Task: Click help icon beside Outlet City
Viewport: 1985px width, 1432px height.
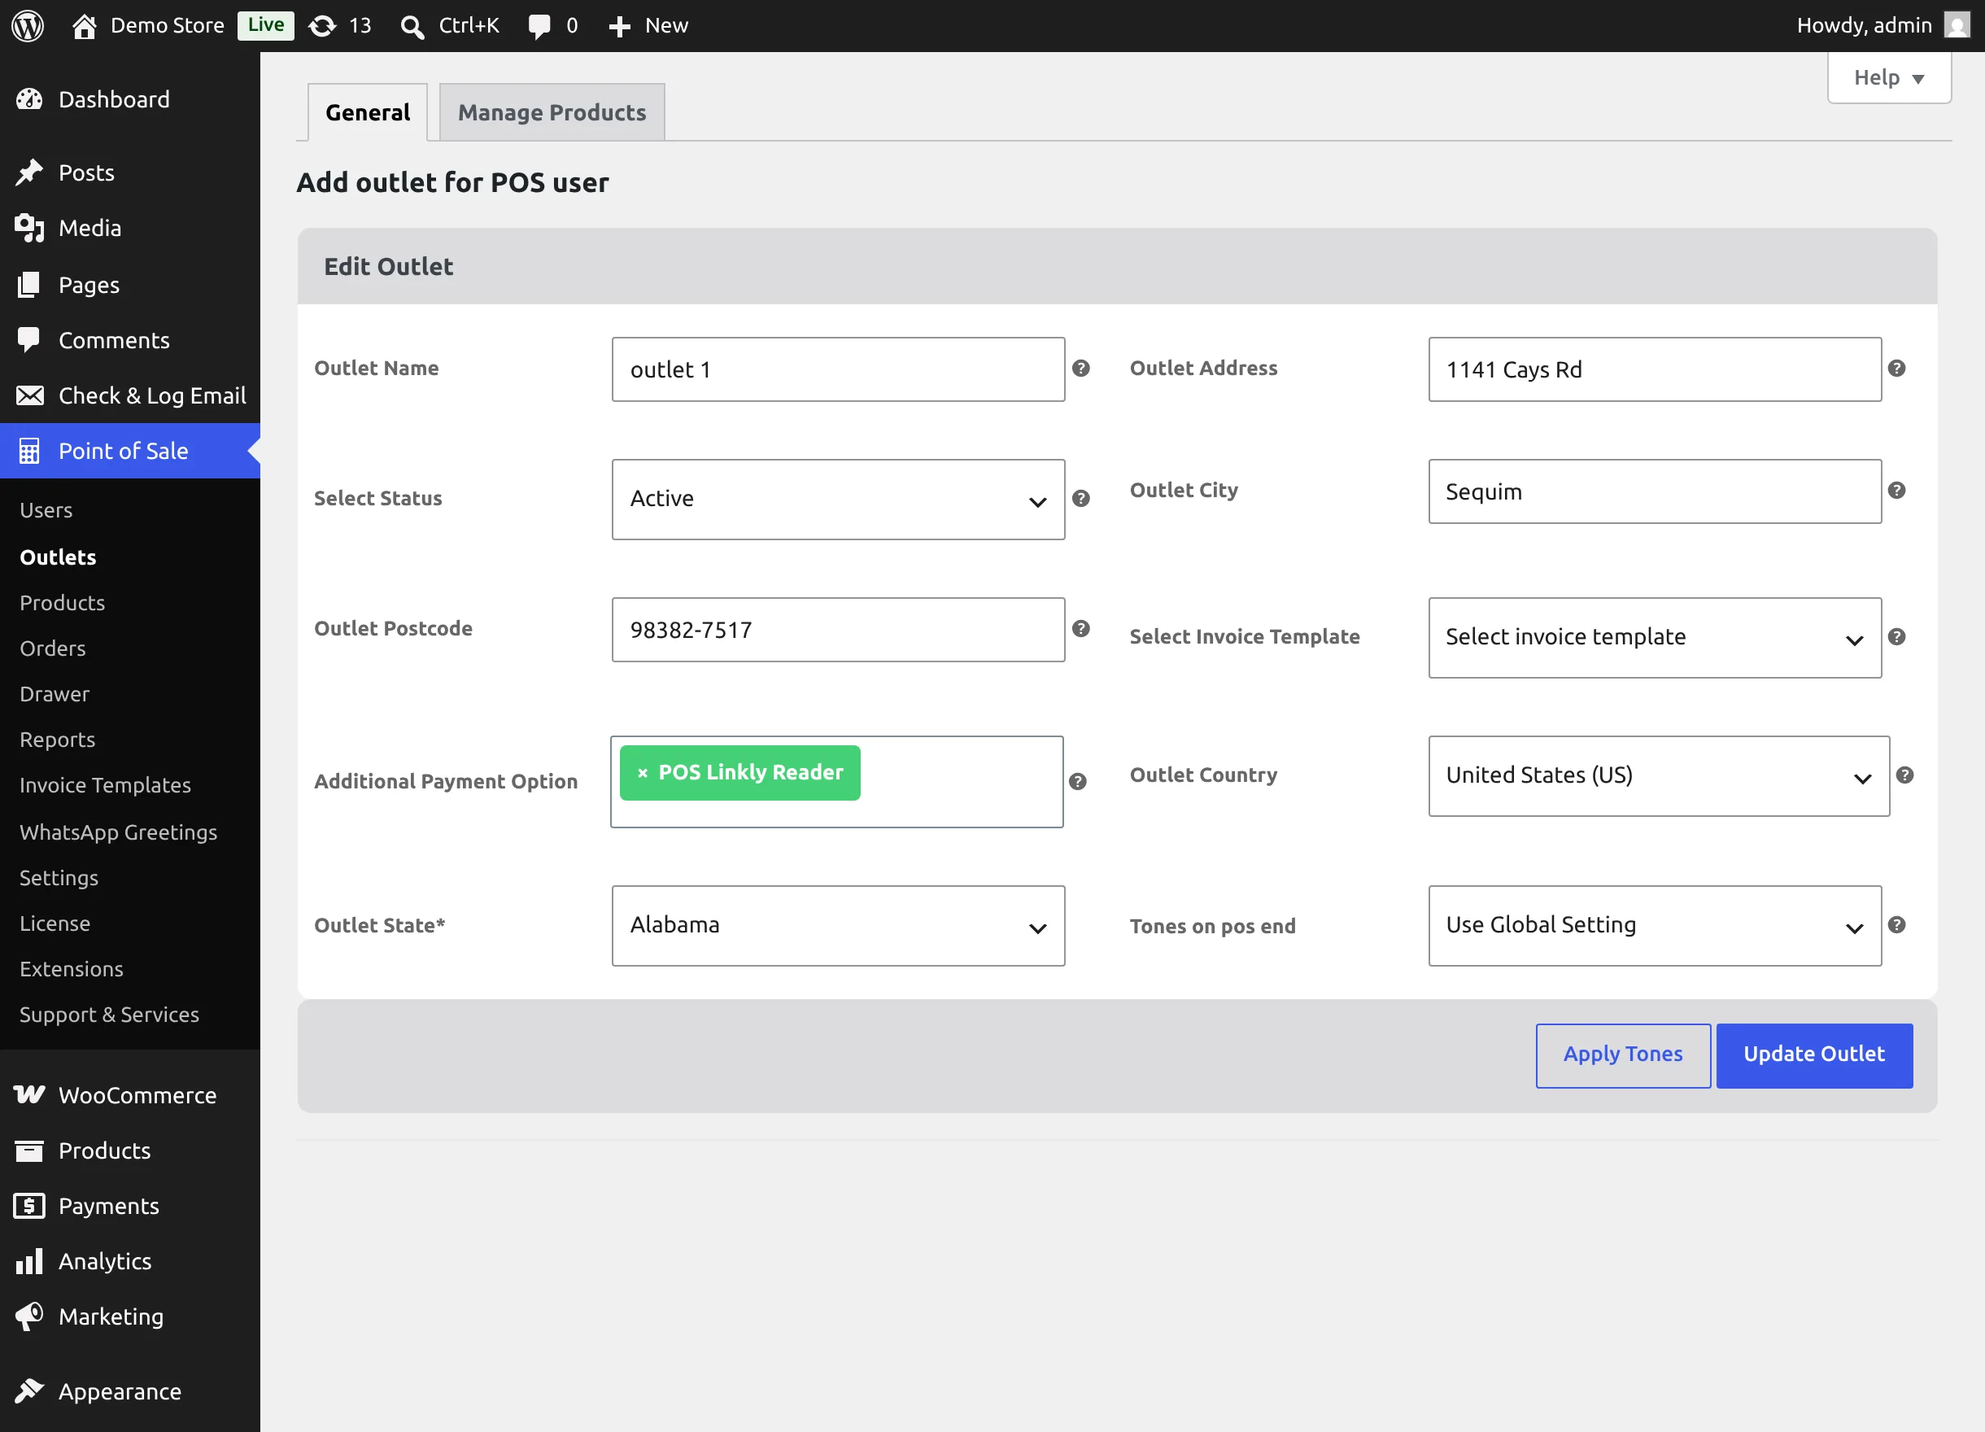Action: 1896,491
